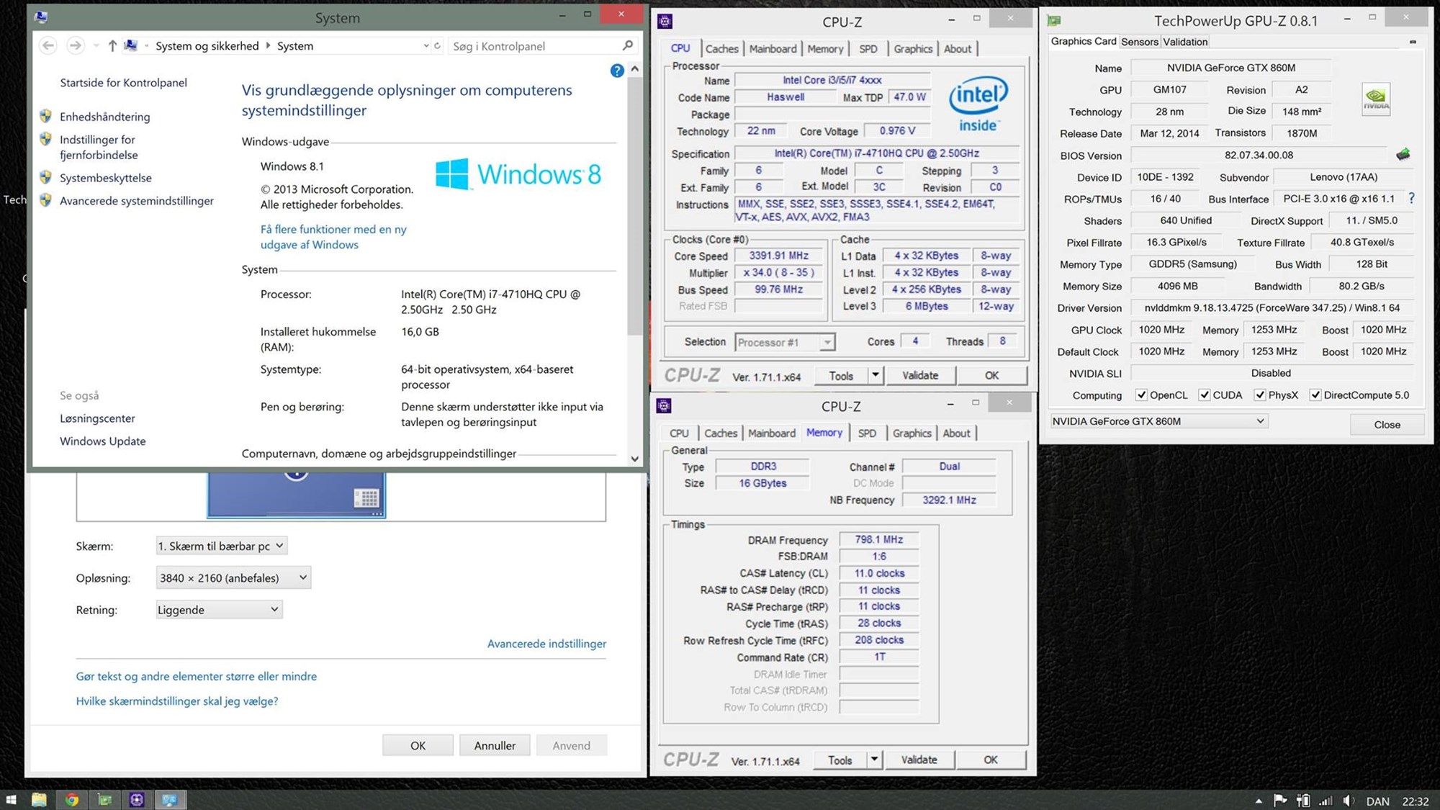Open the Skærm display dropdown
The image size is (1440, 810).
222,546
